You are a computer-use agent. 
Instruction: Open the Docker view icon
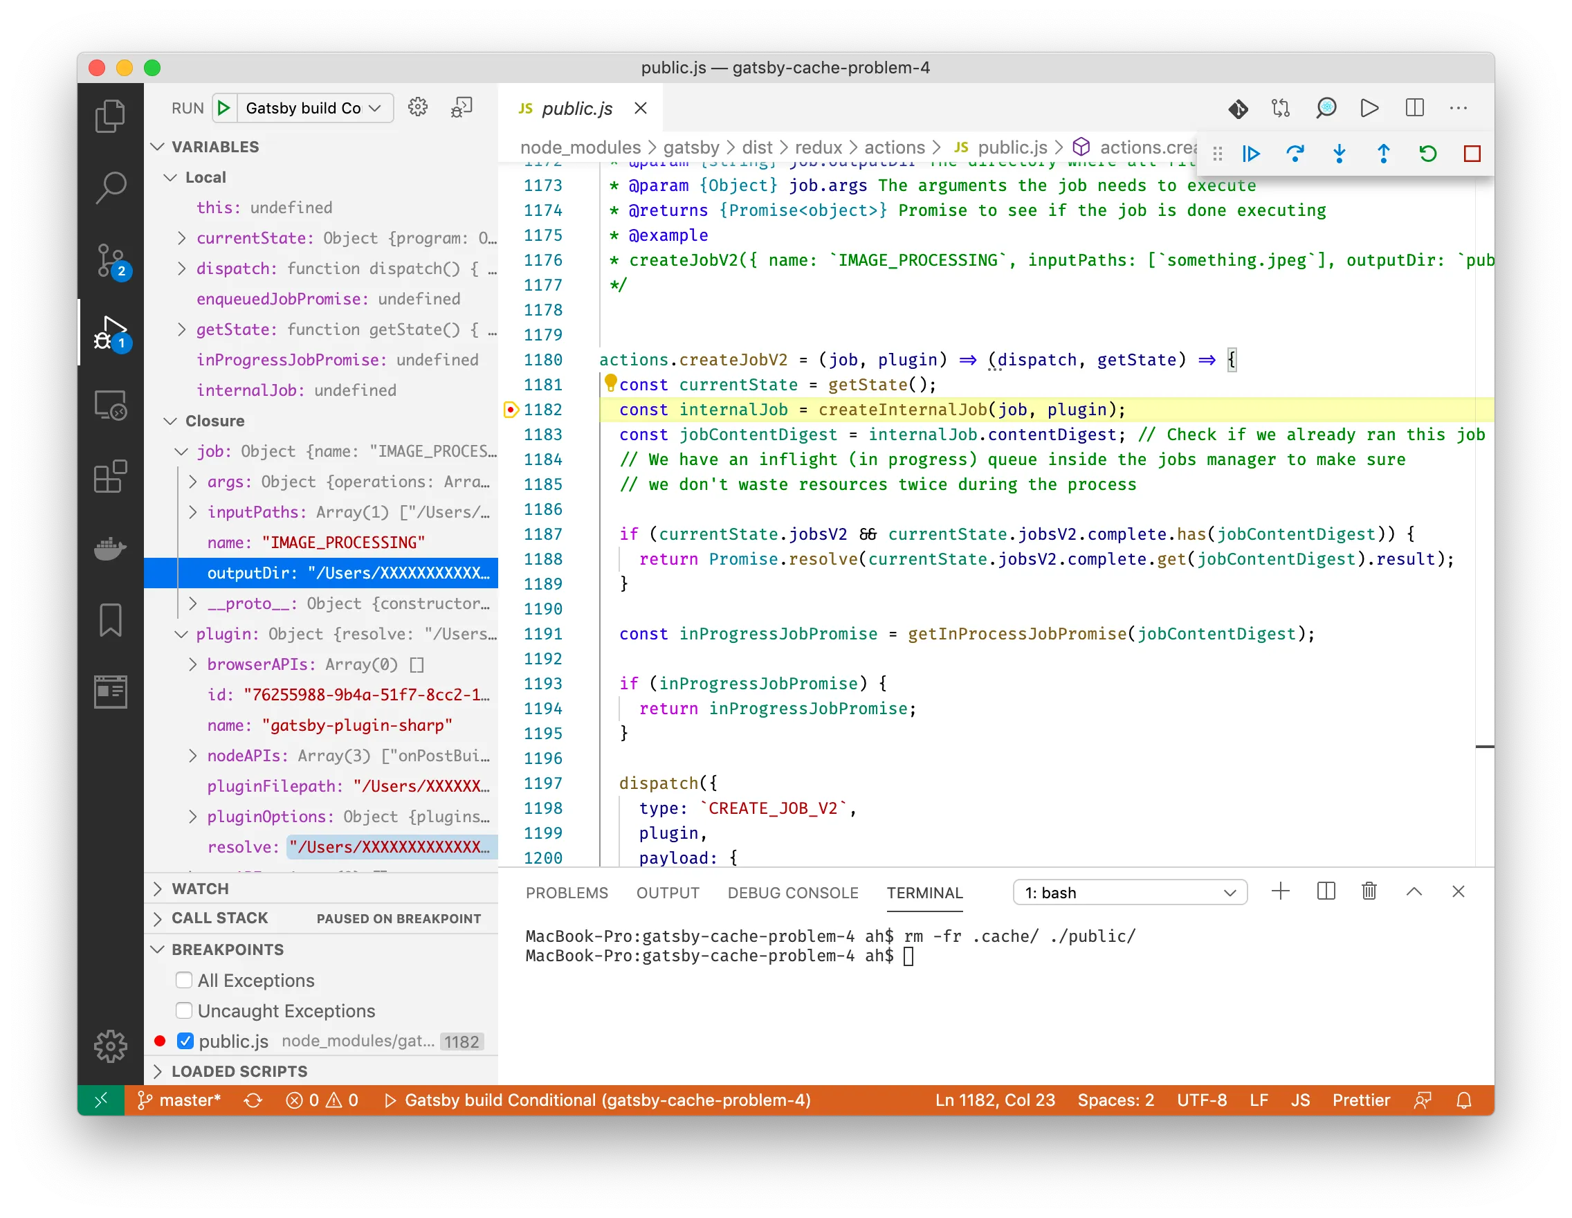click(110, 549)
